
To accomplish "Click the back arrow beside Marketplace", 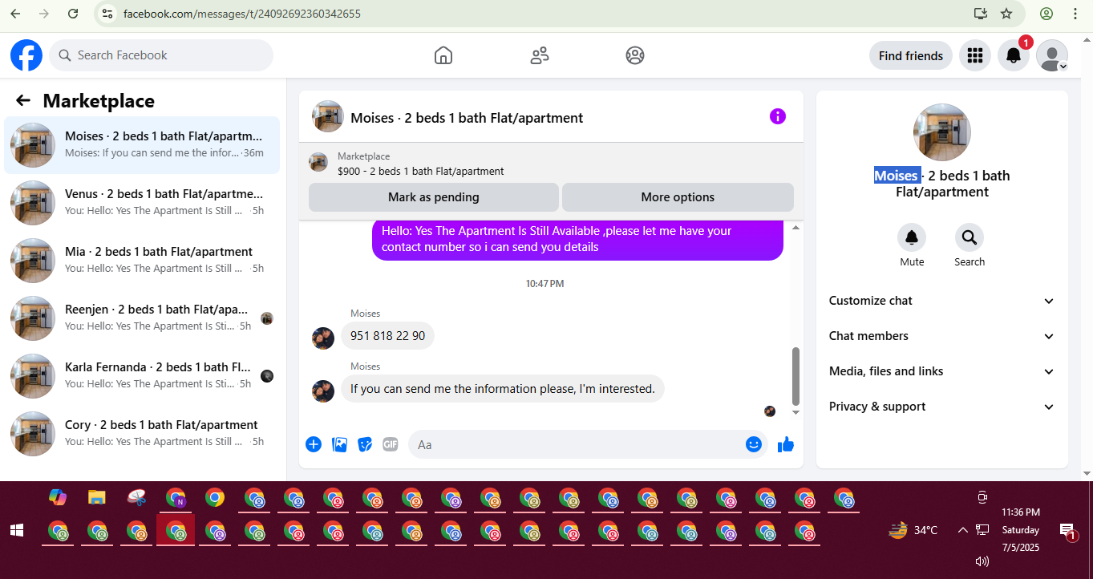I will click(23, 100).
